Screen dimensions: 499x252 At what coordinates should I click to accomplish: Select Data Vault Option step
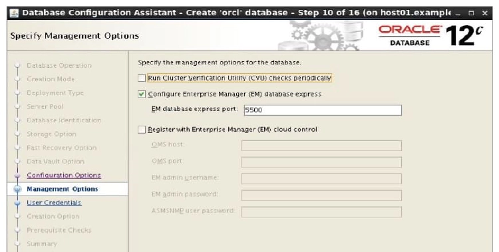click(x=55, y=162)
